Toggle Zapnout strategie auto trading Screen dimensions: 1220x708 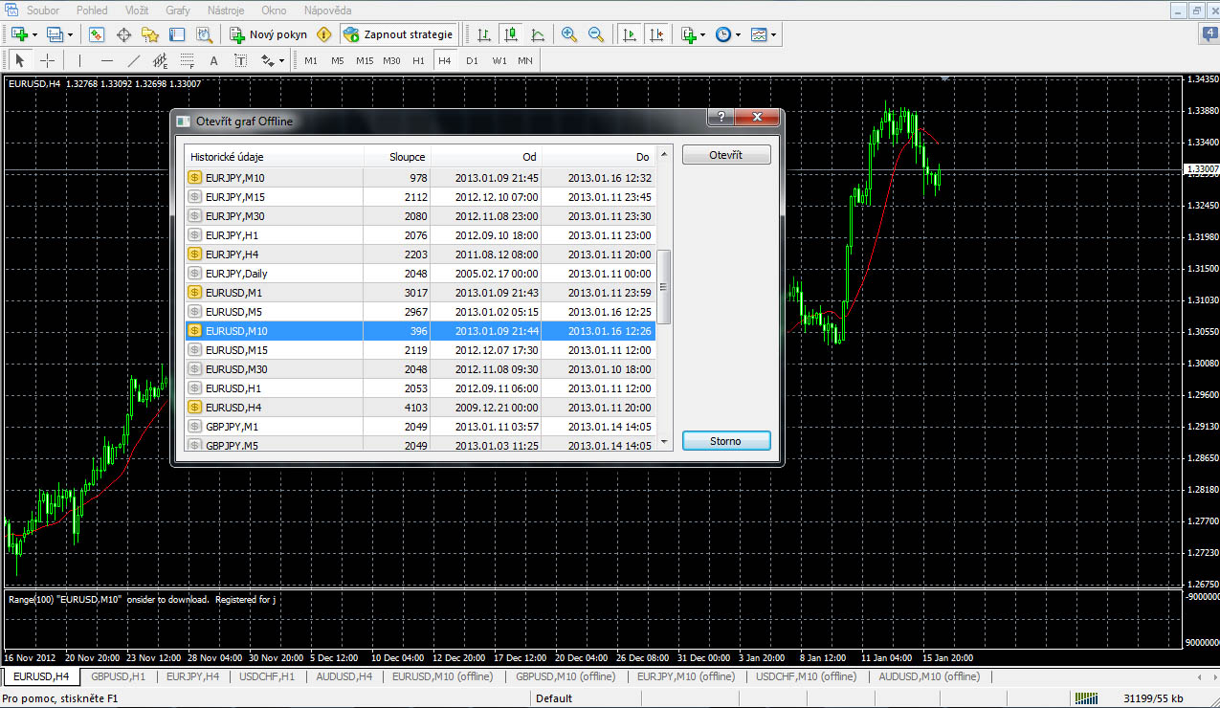coord(397,34)
